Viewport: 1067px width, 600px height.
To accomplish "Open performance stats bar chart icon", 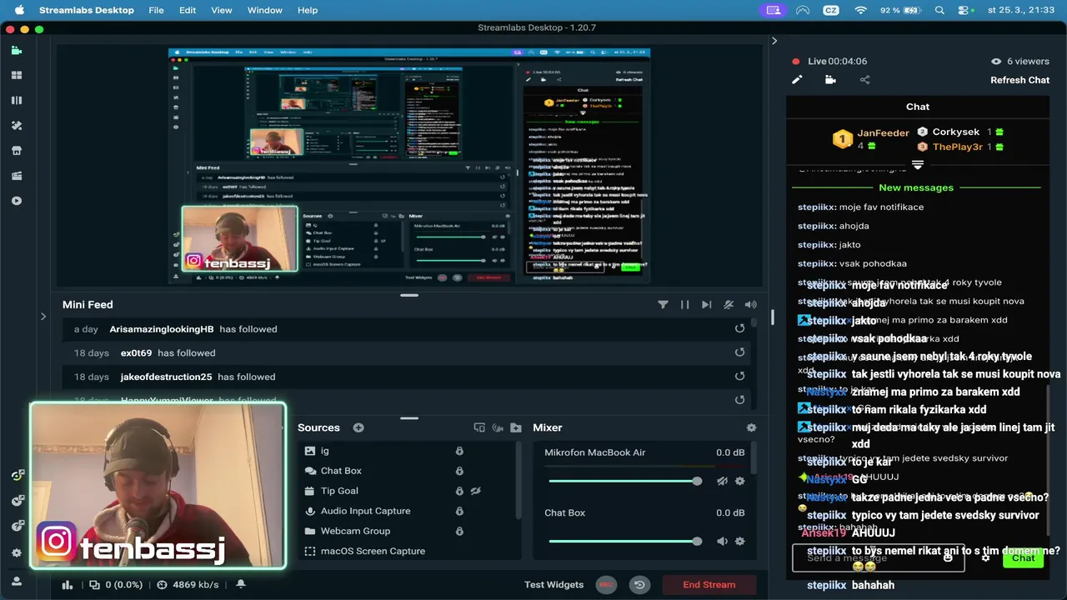I will coord(68,584).
